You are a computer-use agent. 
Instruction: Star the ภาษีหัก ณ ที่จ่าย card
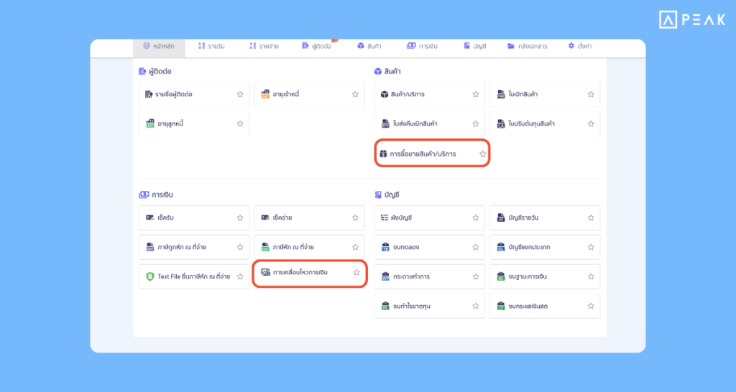click(x=355, y=247)
